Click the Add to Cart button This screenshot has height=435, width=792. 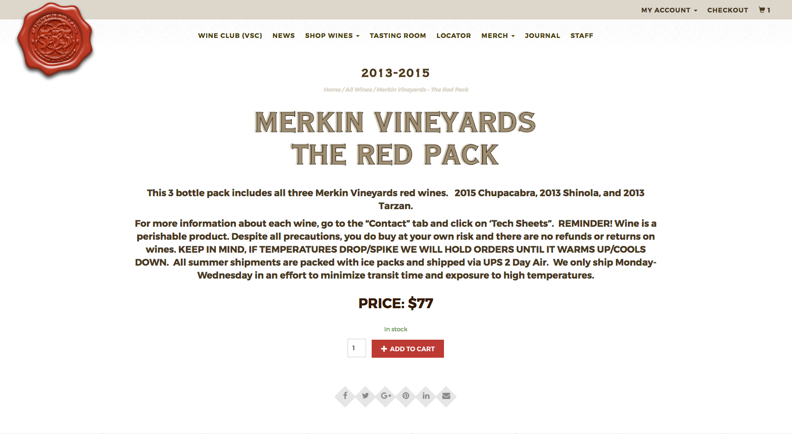(408, 348)
